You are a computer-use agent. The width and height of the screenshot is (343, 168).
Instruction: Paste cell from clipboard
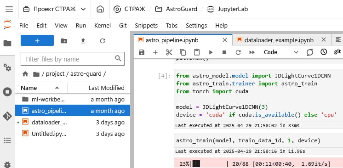click(197, 52)
